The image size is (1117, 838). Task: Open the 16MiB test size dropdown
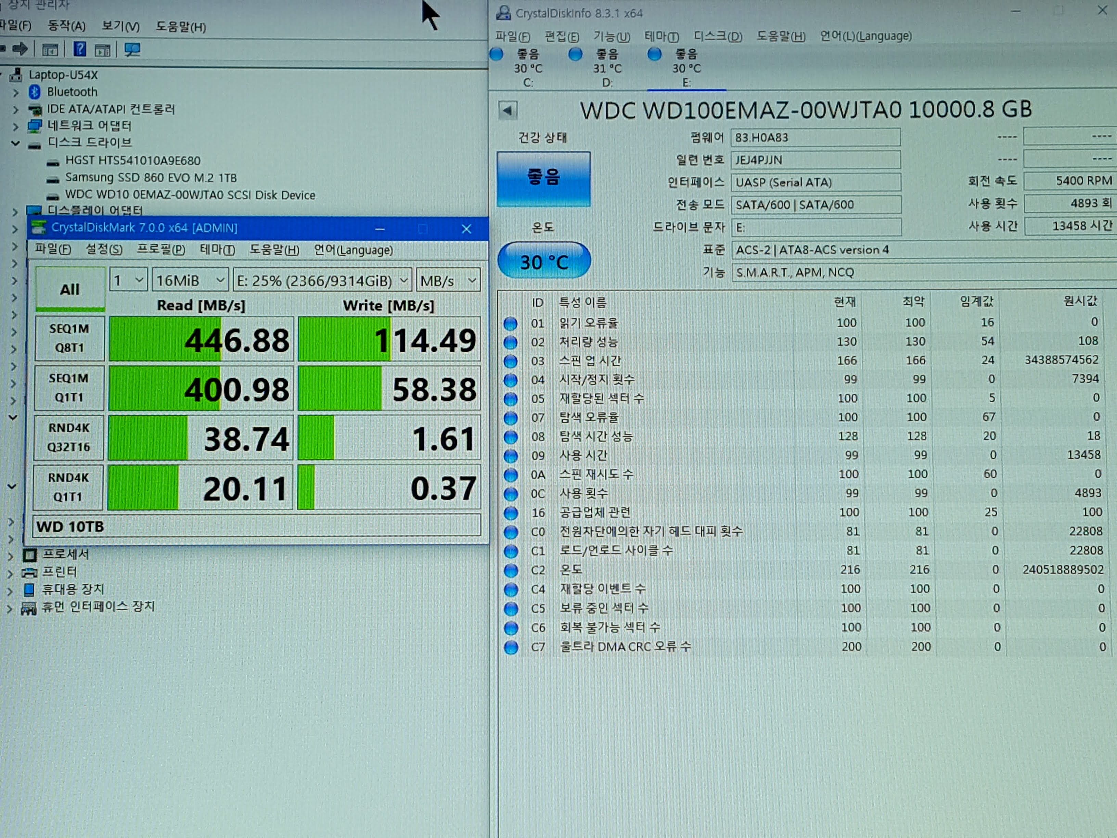click(190, 280)
